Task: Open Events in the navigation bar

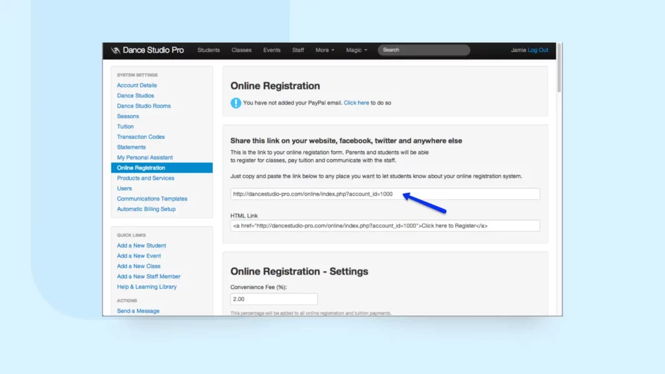Action: [271, 50]
